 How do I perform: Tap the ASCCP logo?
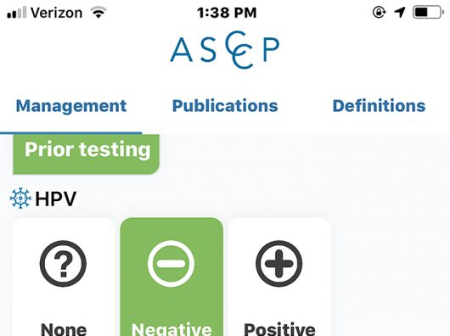(x=225, y=50)
